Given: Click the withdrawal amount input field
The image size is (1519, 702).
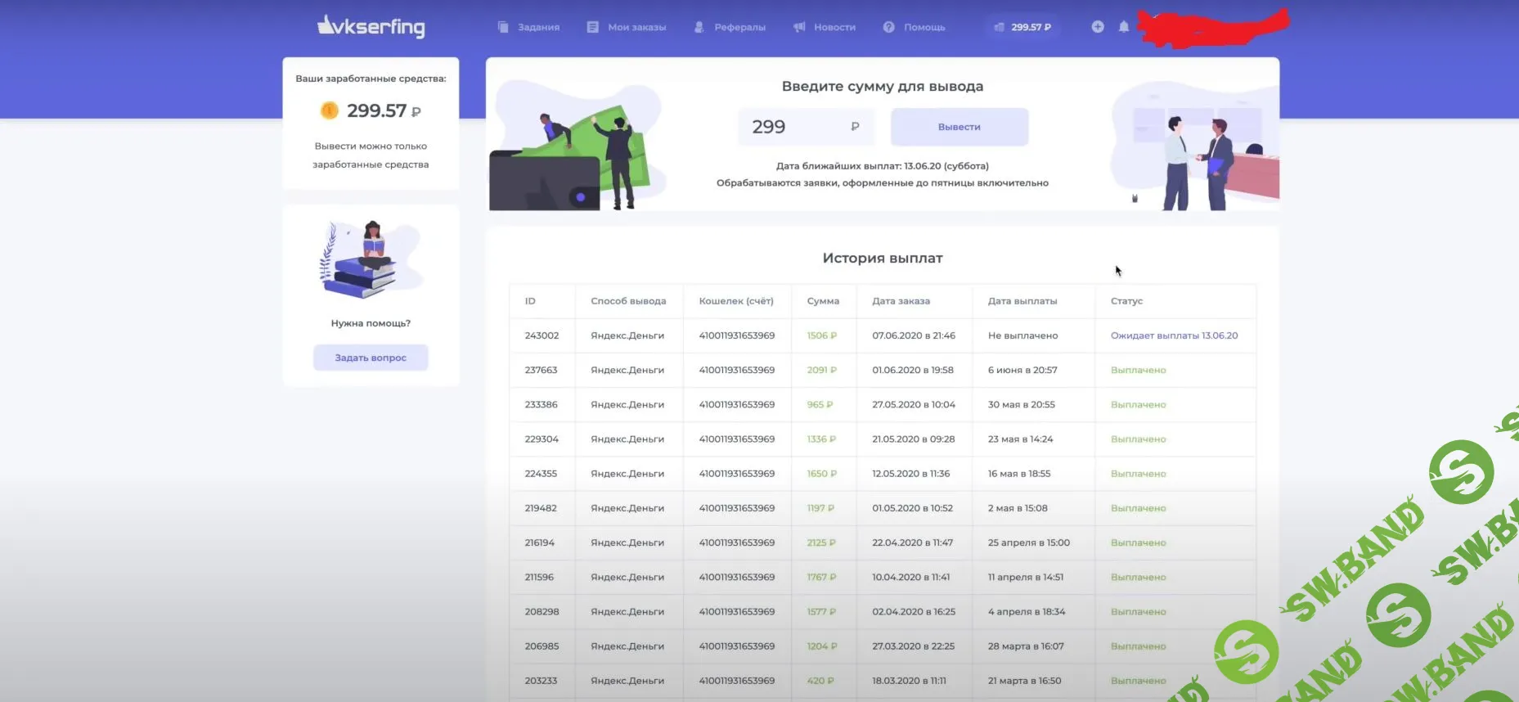Looking at the screenshot, I should click(806, 127).
